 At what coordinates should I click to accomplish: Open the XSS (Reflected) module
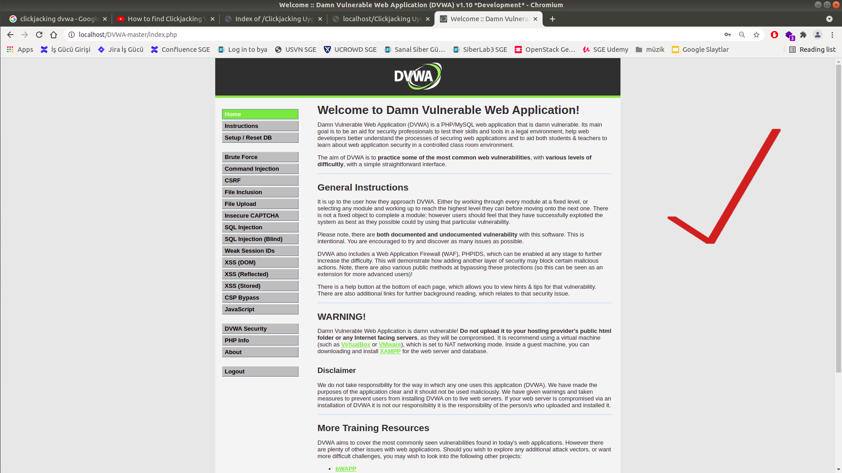pyautogui.click(x=260, y=274)
